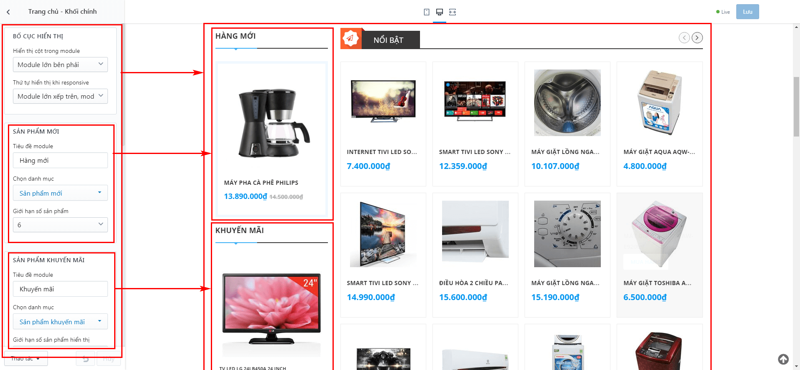Image resolution: width=800 pixels, height=370 pixels.
Task: Click the 4.800.000₫ price
Action: (x=645, y=166)
